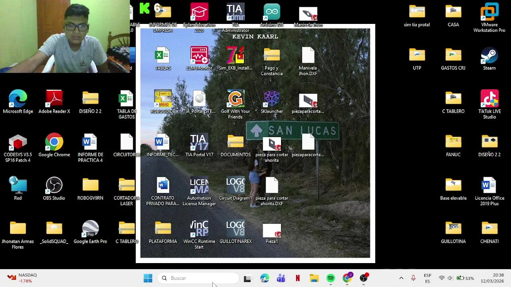Launch TikTok LIVE Studio
This screenshot has width=511, height=287.
[x=489, y=105]
